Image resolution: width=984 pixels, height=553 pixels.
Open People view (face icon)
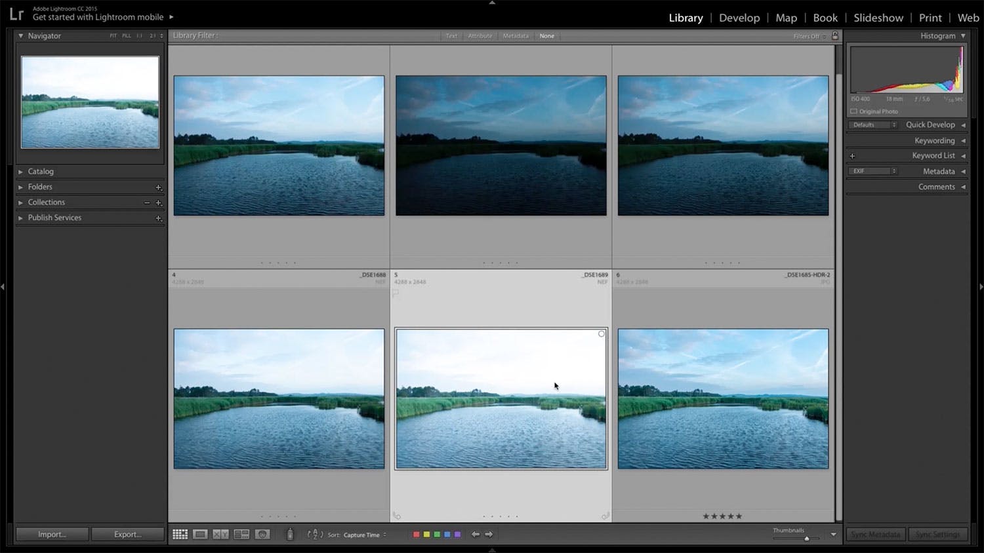point(262,535)
